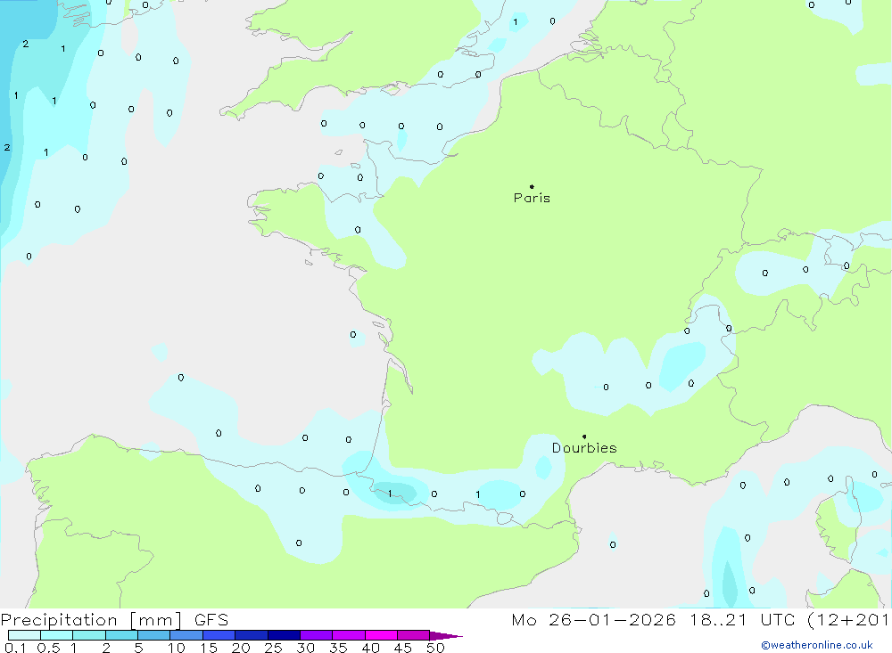
Task: Select the Paris location dot marker
Action: (532, 186)
